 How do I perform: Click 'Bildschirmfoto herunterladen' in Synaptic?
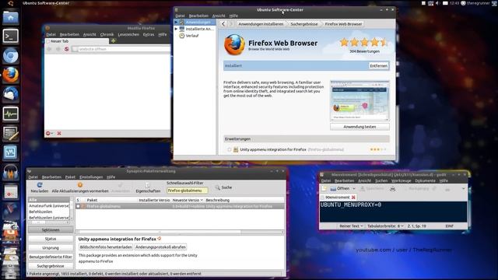106,247
